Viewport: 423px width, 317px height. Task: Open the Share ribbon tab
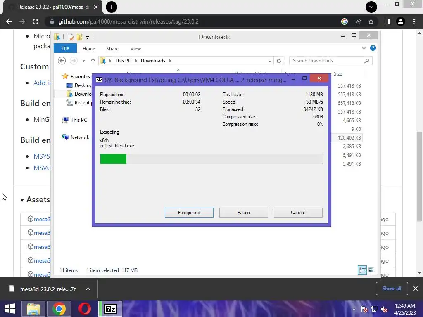pyautogui.click(x=112, y=49)
